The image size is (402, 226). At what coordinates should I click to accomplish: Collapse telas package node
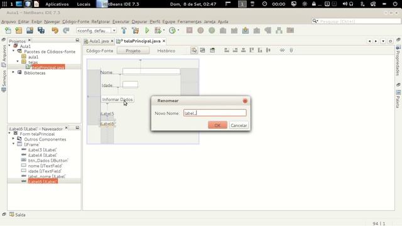[18, 62]
